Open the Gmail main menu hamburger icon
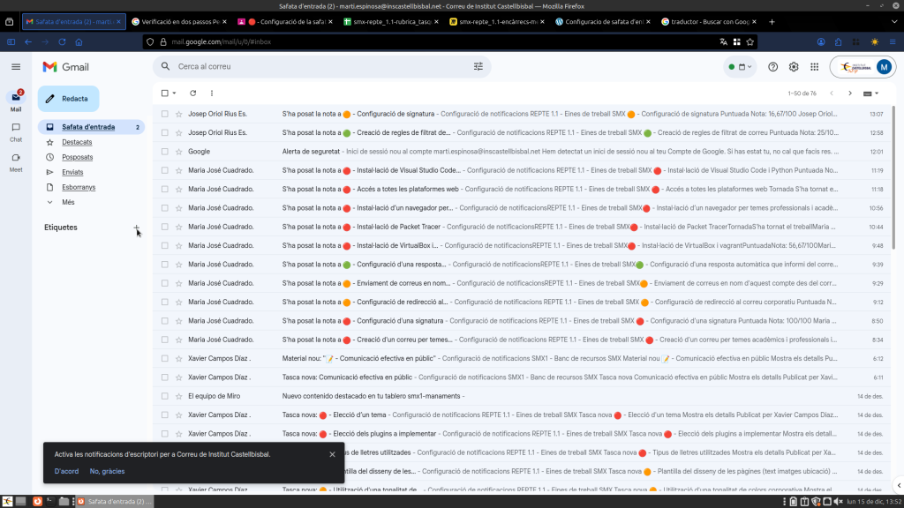Screen dimensions: 904x508 [16, 67]
